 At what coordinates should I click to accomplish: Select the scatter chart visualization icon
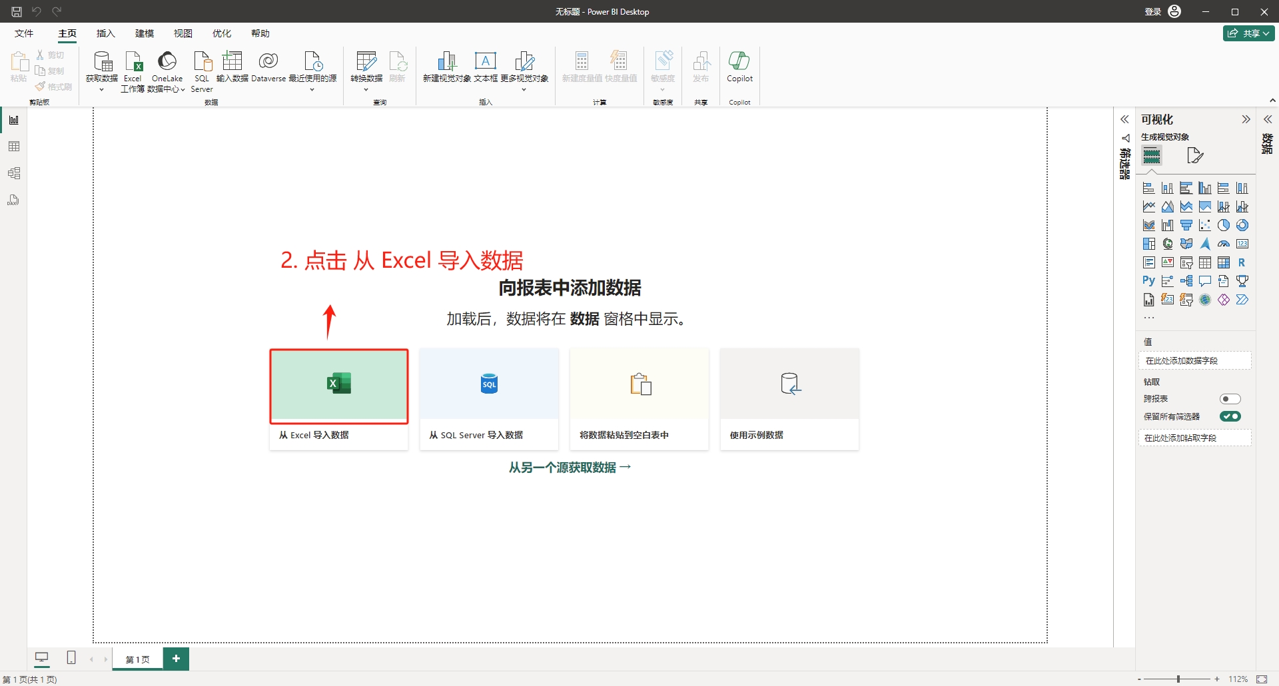pos(1205,225)
